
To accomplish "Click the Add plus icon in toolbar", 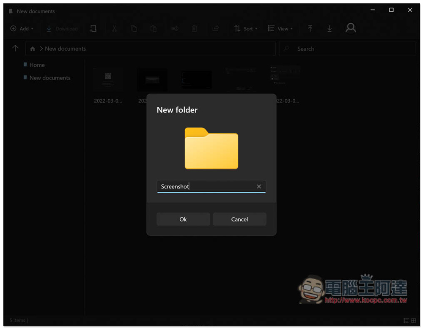I will coord(13,29).
